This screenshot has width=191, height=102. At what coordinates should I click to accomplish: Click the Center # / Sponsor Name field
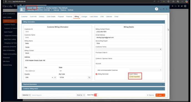point(129,61)
